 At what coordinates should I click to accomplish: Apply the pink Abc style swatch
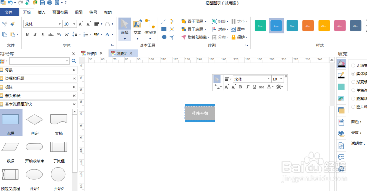[x=340, y=26]
